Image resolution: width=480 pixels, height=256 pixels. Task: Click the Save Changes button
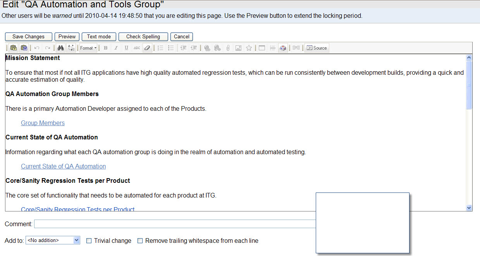tap(28, 37)
